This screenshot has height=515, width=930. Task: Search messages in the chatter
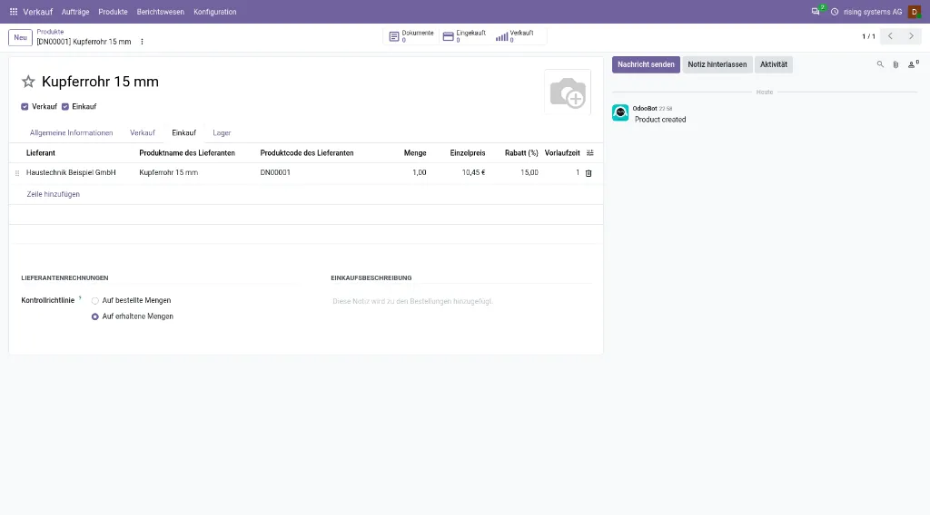click(x=880, y=64)
